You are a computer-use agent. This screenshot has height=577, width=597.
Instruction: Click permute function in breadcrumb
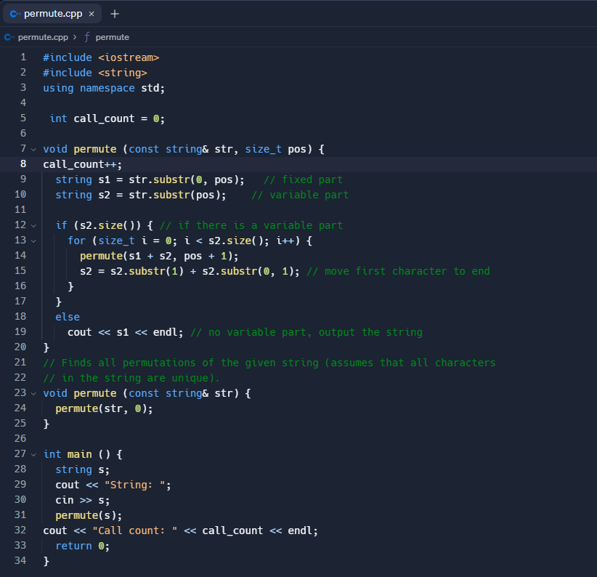click(x=113, y=37)
